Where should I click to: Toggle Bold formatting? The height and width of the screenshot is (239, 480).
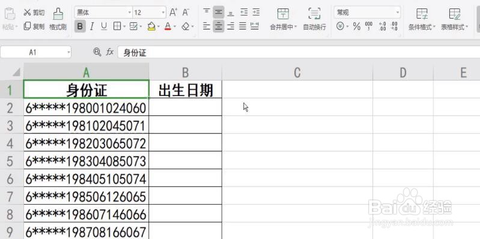[x=80, y=26]
